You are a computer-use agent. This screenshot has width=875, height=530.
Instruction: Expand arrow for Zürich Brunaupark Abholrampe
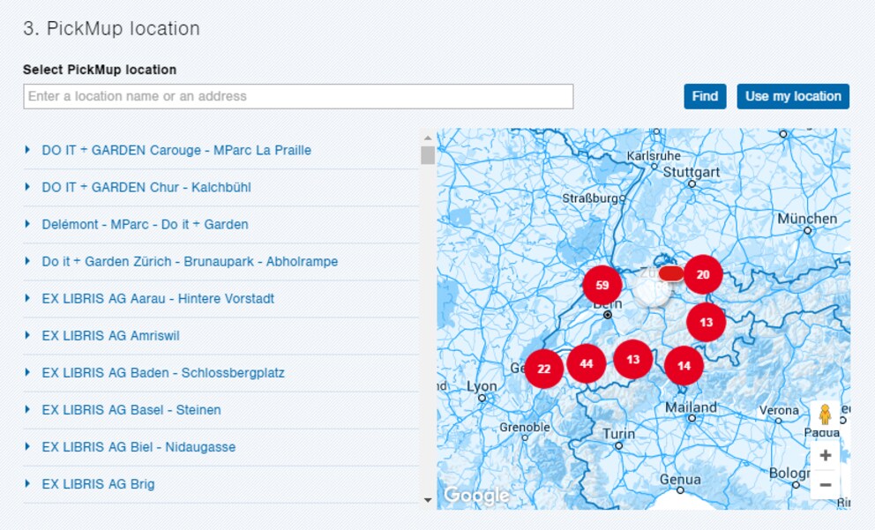tap(27, 261)
